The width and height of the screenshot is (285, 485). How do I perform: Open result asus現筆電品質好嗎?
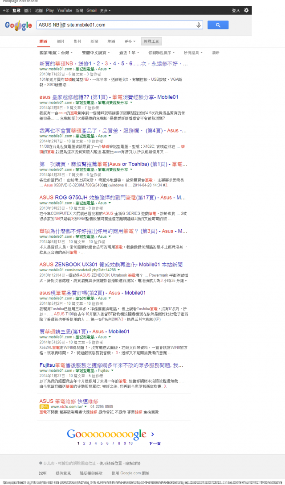(x=93, y=293)
